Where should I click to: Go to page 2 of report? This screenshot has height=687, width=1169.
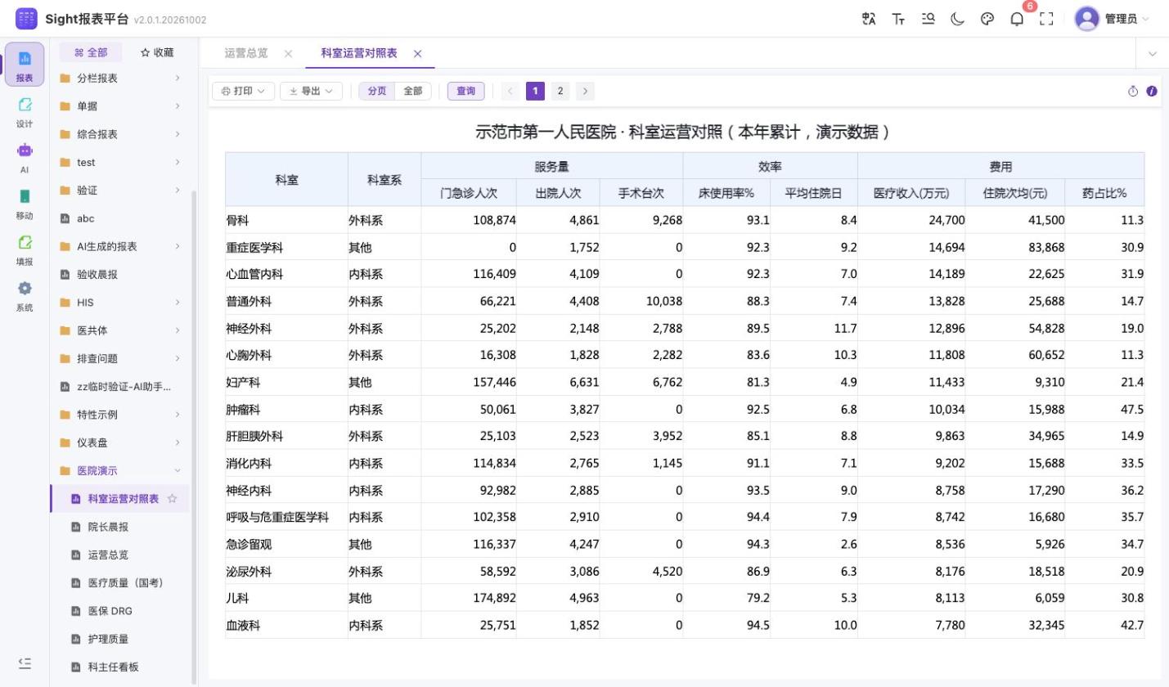click(x=560, y=91)
